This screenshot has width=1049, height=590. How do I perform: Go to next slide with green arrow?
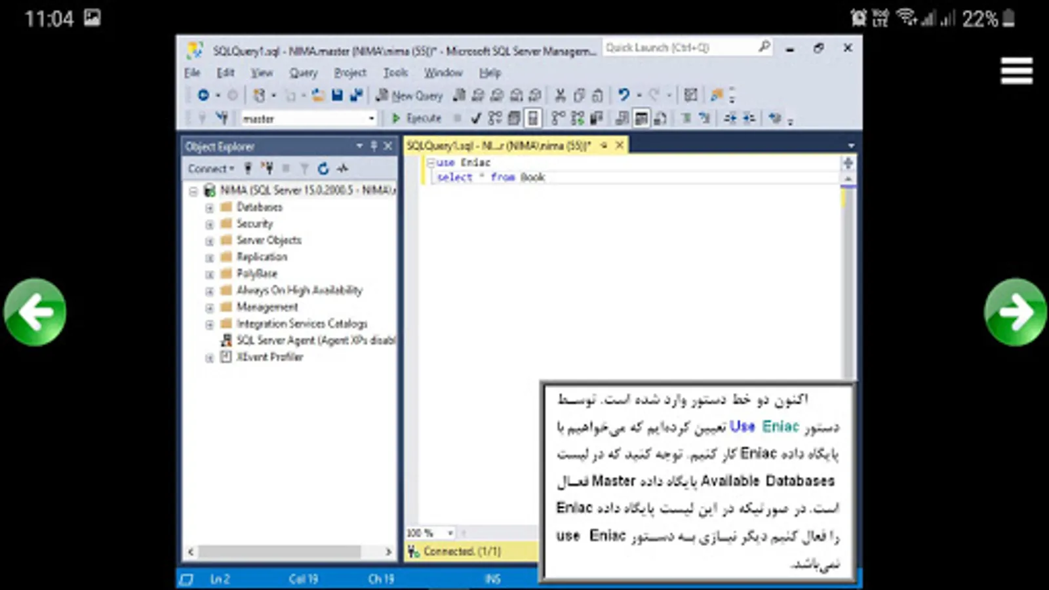coord(1015,312)
